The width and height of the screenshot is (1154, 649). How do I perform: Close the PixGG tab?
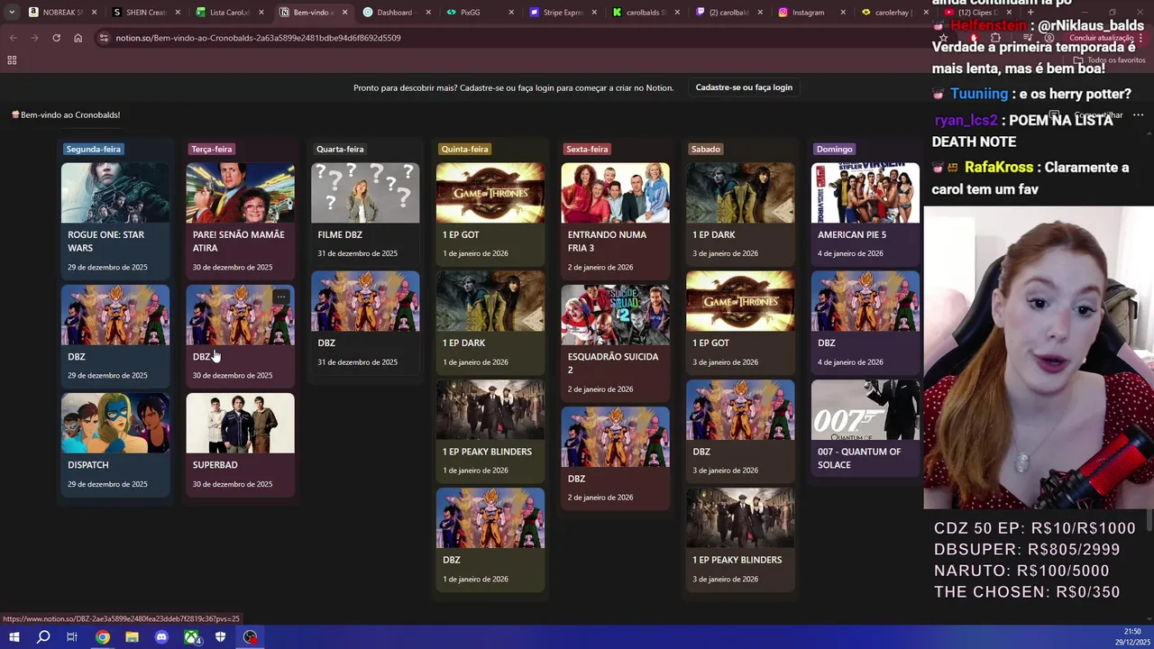point(511,13)
